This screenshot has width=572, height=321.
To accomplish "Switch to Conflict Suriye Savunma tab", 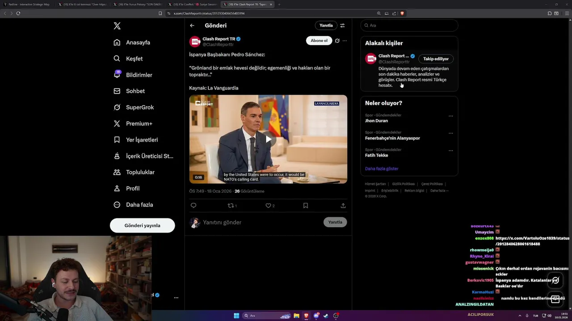I will (193, 4).
